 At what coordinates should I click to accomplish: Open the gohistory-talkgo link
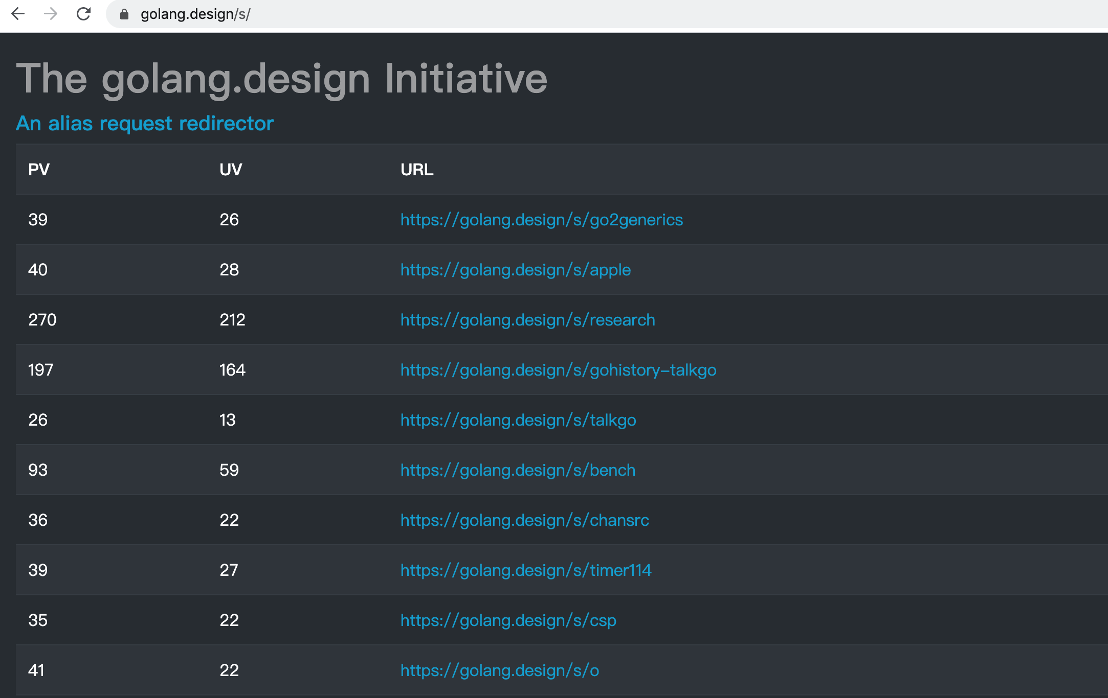click(558, 370)
